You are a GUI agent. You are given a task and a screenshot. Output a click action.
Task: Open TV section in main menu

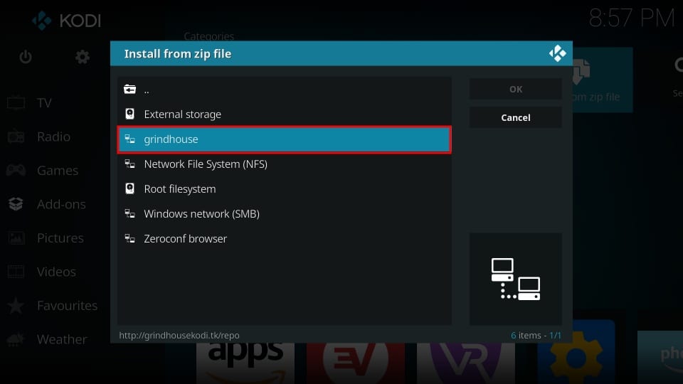click(x=44, y=102)
